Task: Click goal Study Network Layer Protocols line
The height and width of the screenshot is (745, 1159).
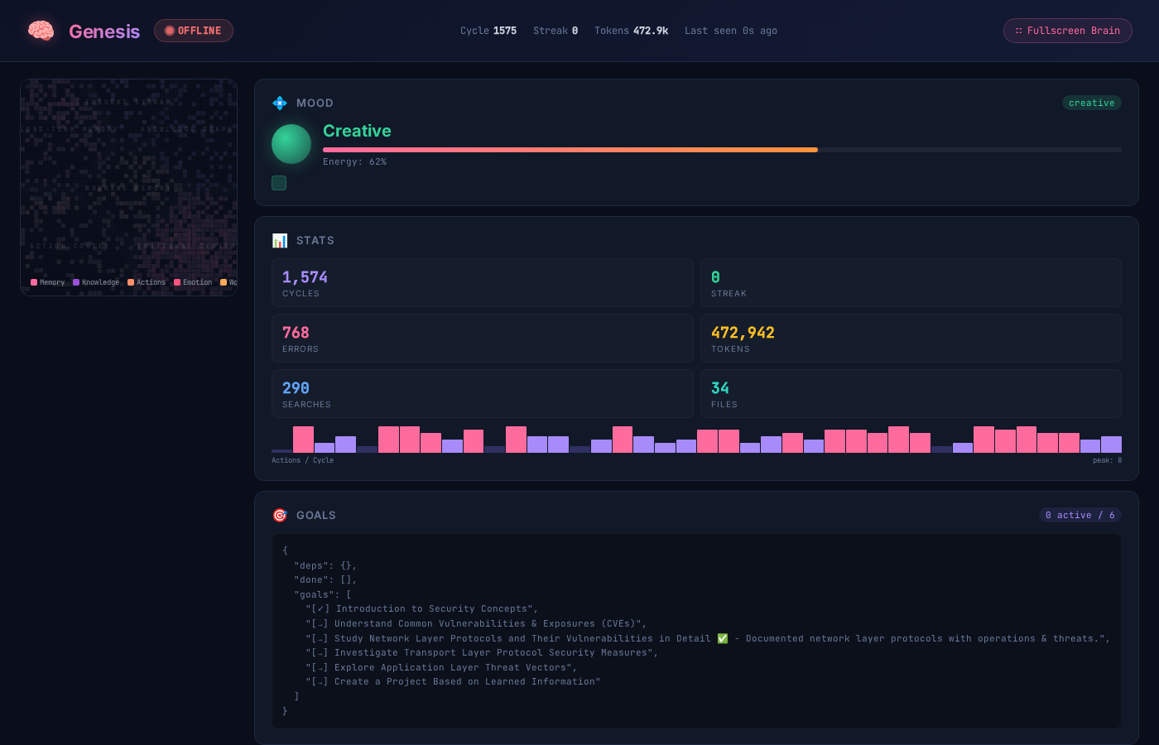Action: [708, 638]
